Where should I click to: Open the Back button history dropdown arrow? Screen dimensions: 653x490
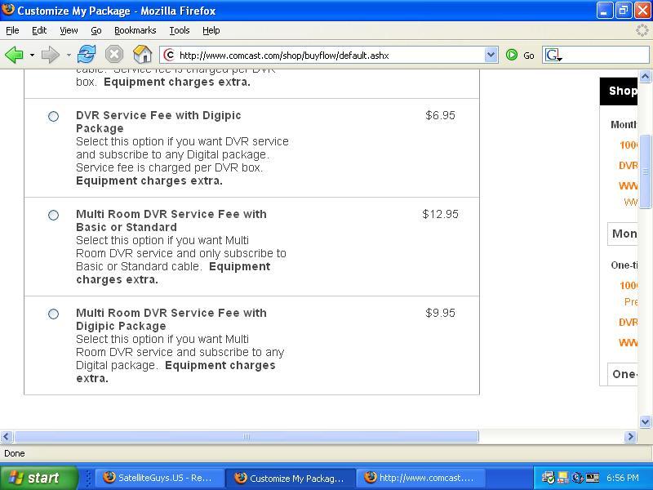pos(32,55)
